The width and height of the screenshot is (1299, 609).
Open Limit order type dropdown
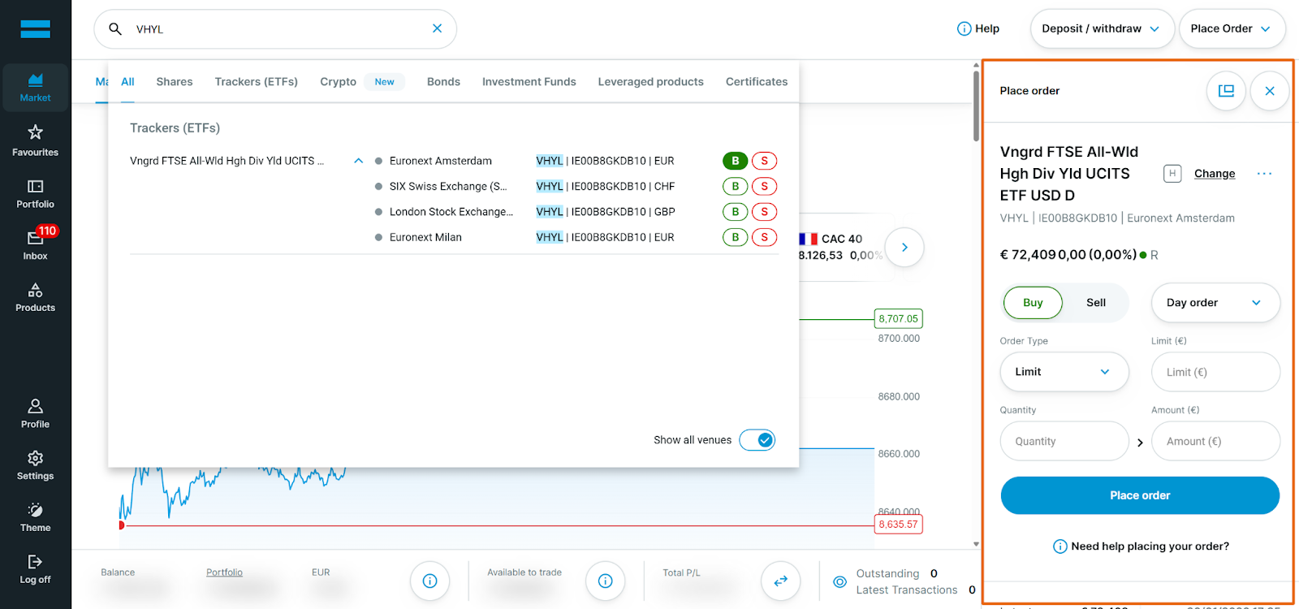[1064, 372]
